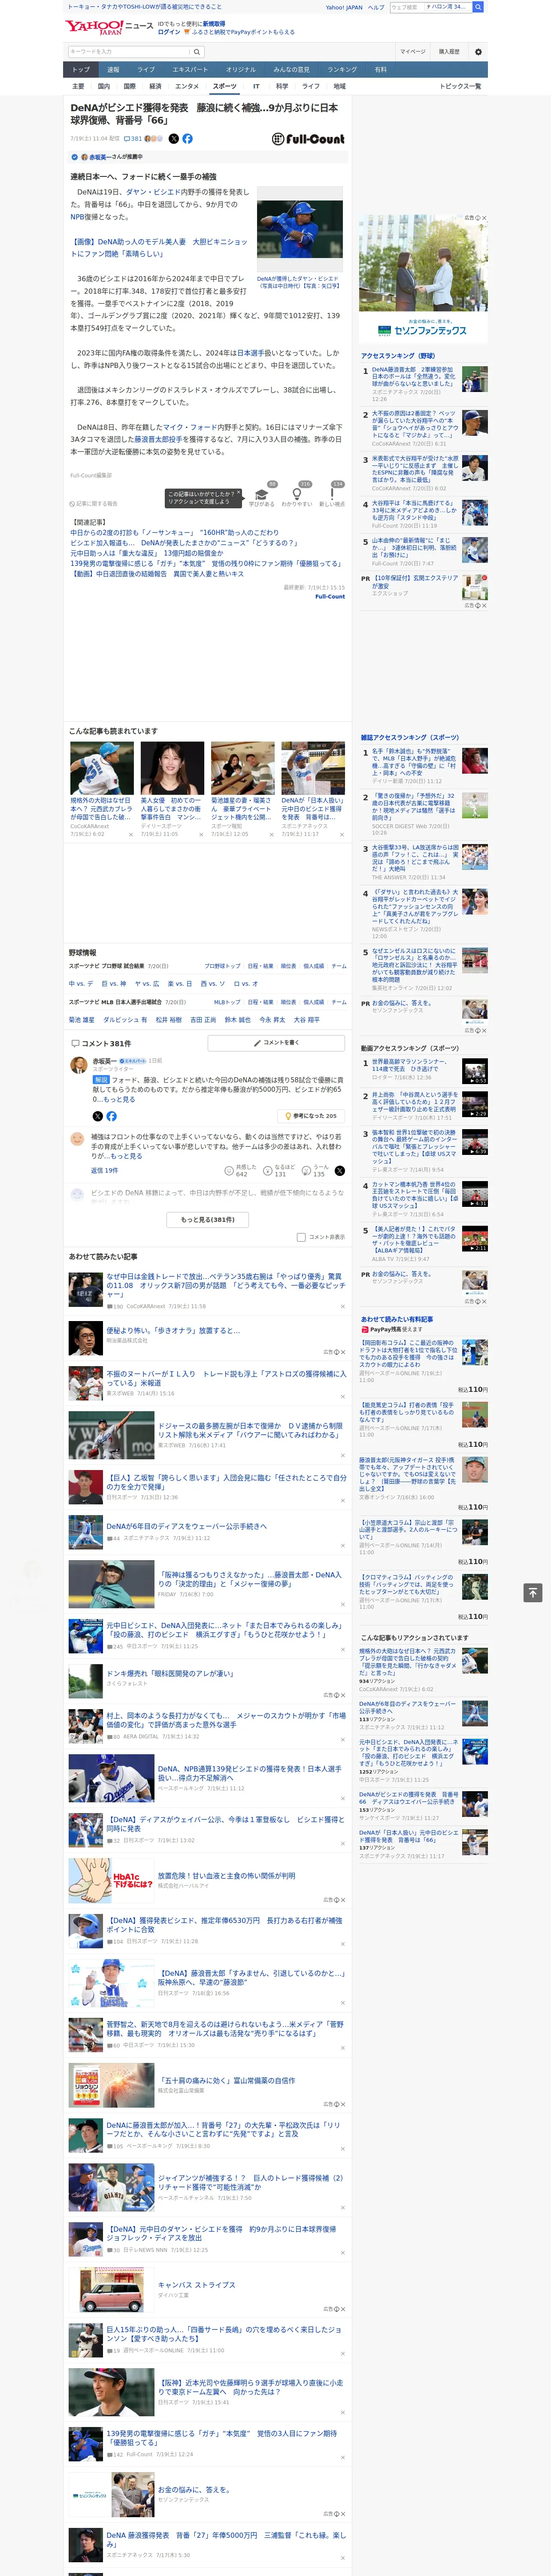Screen dimensions: 551x2576
Task: Open MLBトップ link in 野球情報
Action: point(226,1002)
